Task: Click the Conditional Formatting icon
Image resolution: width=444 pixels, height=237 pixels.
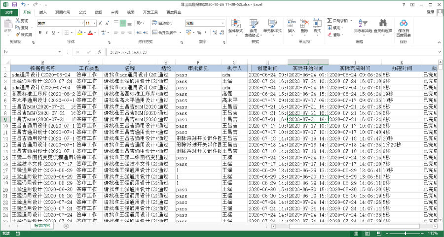Action: 236,24
